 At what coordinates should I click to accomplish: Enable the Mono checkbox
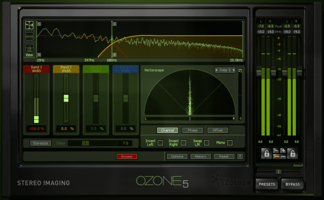coord(230,143)
